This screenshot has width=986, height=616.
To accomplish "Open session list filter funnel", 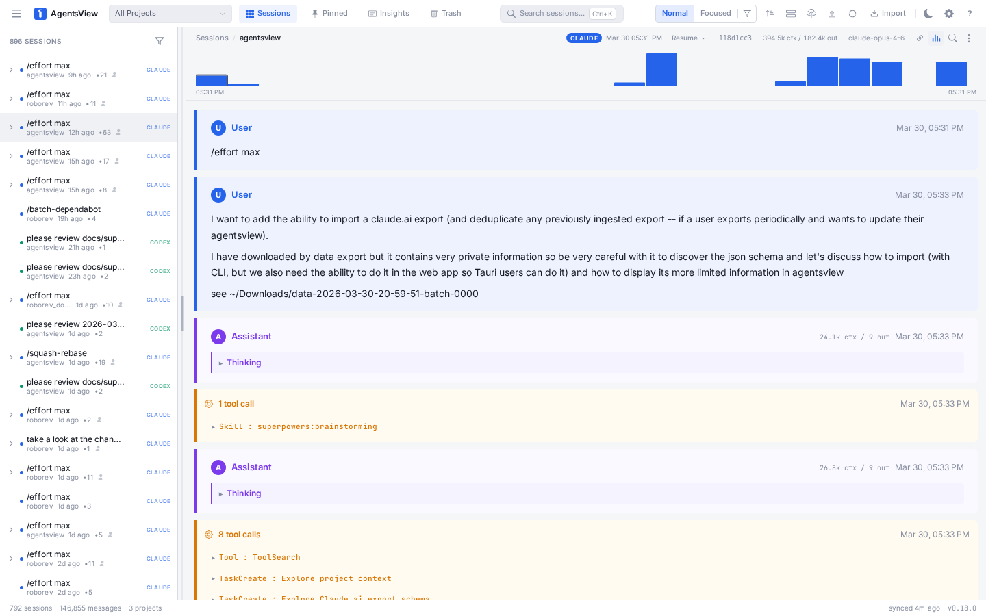I will pos(160,41).
